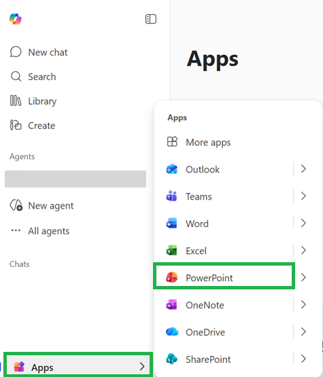Expand the OneNote submenu chevron
Viewport: 323px width, 377px height.
click(303, 304)
